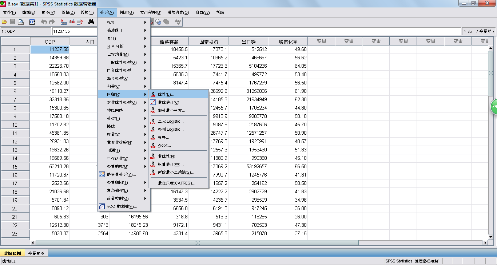
Task: Click the green round 74 badge at right edge
Action: [x=494, y=107]
